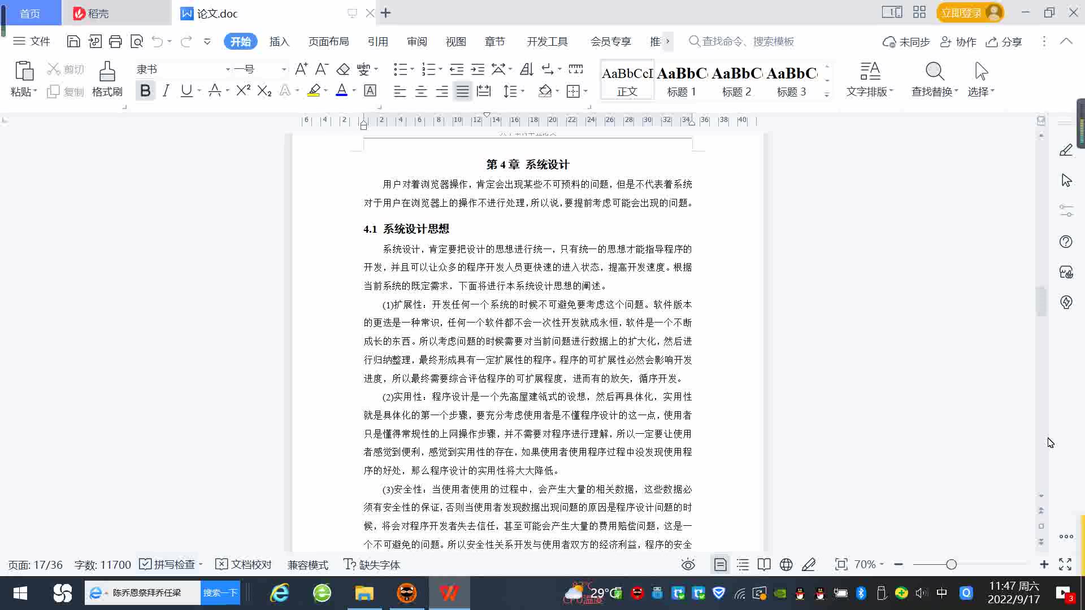Click the clear formatting eraser icon
Screen dimensions: 1085x610
(342, 69)
